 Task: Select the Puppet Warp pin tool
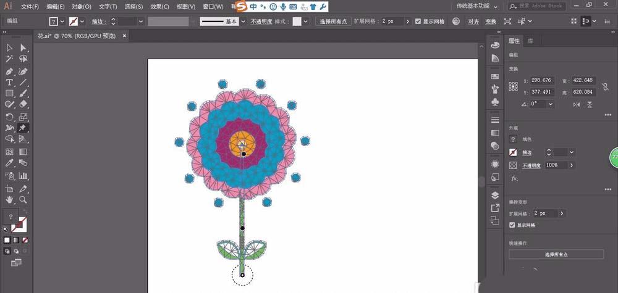coord(23,128)
